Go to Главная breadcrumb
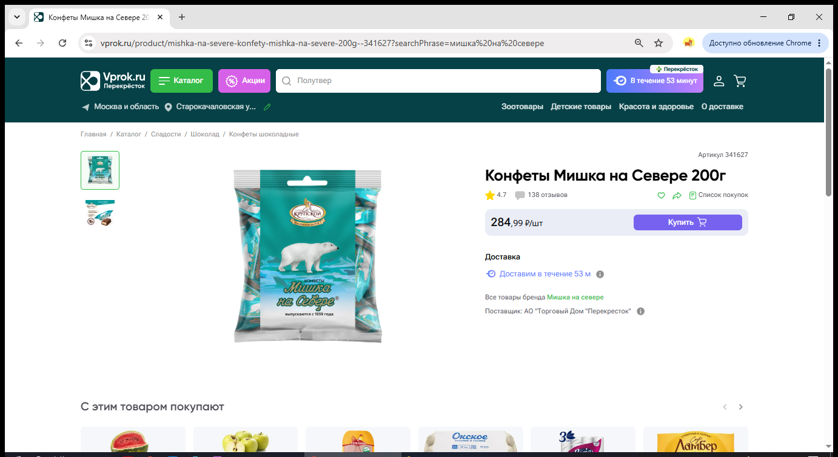Viewport: 838px width, 457px height. pyautogui.click(x=93, y=135)
